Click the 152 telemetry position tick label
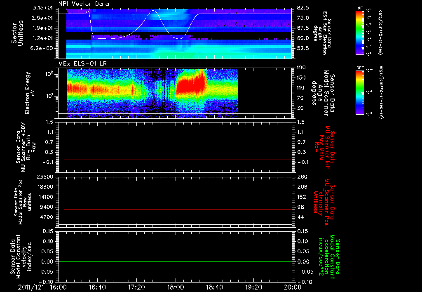The height and width of the screenshot is (292, 422). click(302, 197)
